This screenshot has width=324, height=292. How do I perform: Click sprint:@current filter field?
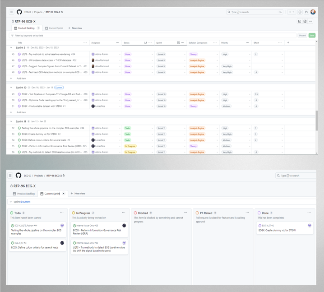click(162, 202)
